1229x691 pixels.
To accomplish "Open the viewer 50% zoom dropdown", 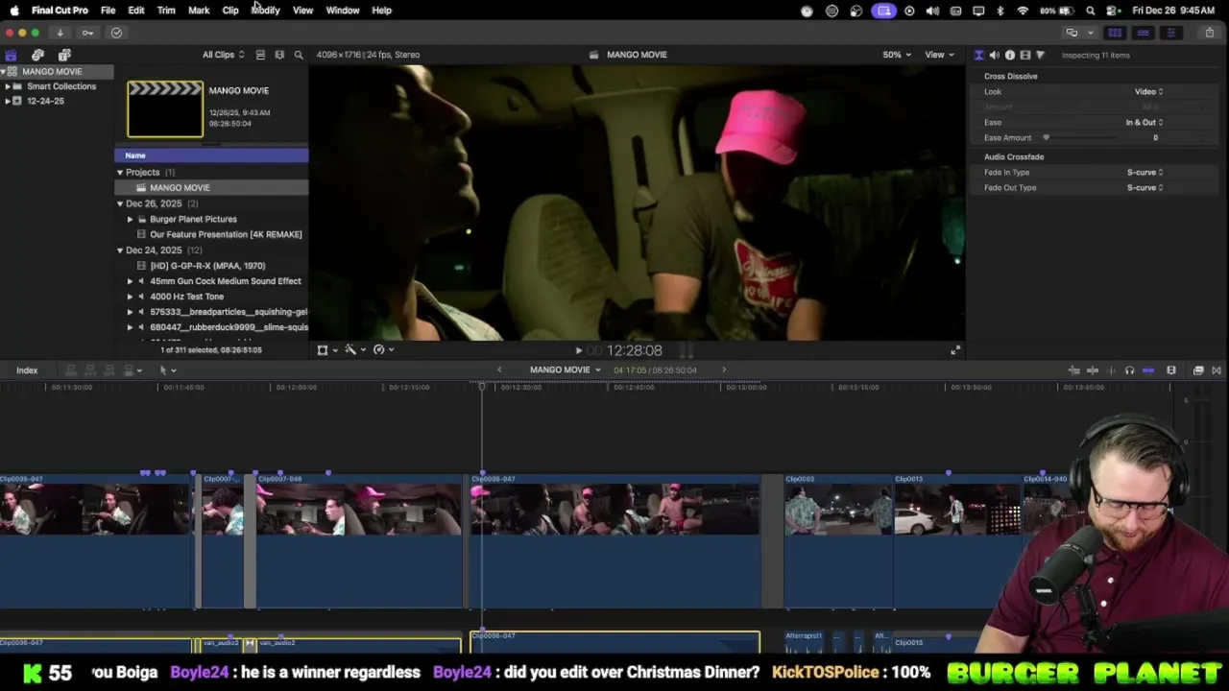I will [897, 55].
